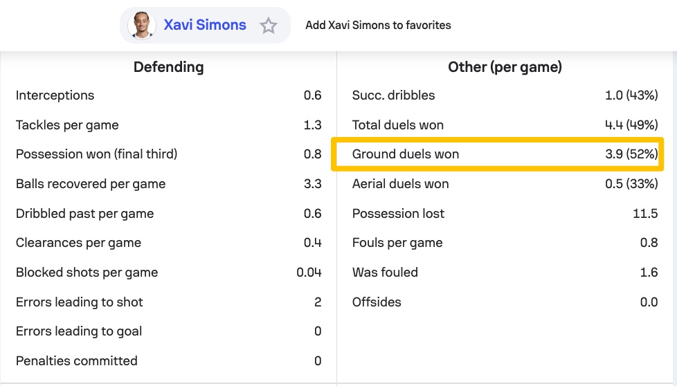Click the highlighted Ground duels won row
This screenshot has height=386, width=677.
coord(498,154)
